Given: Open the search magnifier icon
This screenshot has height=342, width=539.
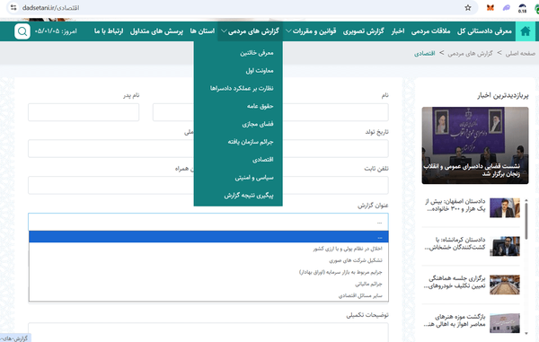Looking at the screenshot, I should pyautogui.click(x=22, y=31).
